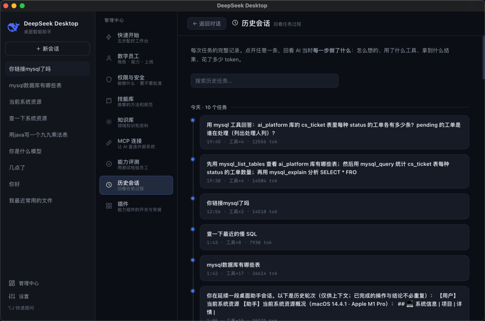
Task: Click the lightning icon for 快速开始
Action: (109, 37)
